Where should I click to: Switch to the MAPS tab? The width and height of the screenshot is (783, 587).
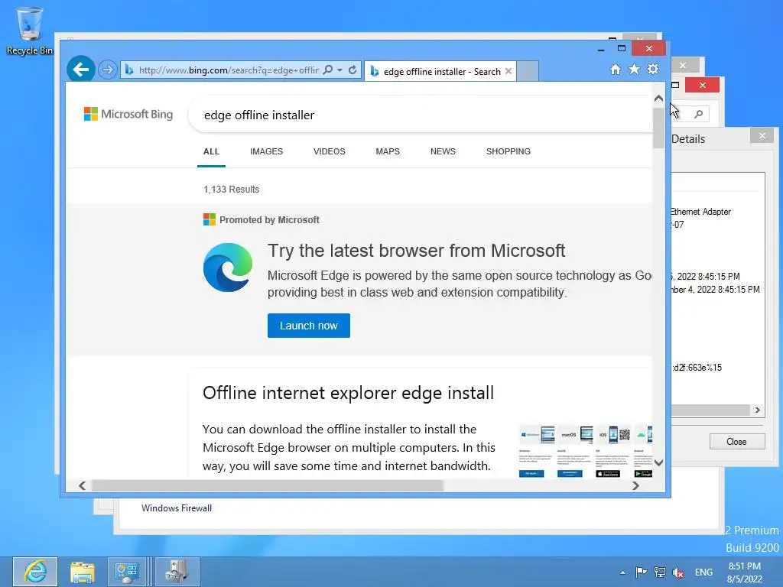coord(388,151)
